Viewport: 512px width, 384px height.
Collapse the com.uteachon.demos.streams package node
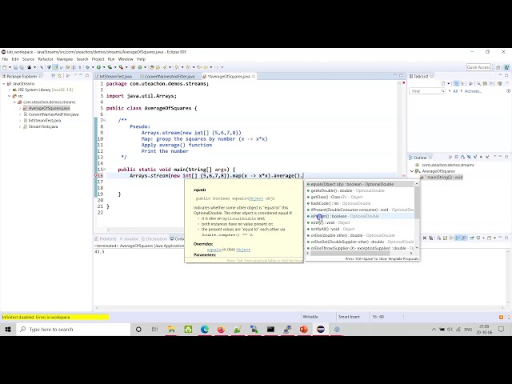[14, 102]
